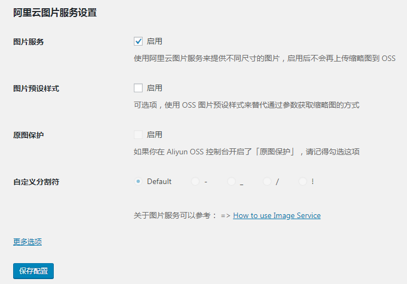Click the 图片预设样式 row label
Viewport: 407px width, 284px height.
pyautogui.click(x=36, y=88)
